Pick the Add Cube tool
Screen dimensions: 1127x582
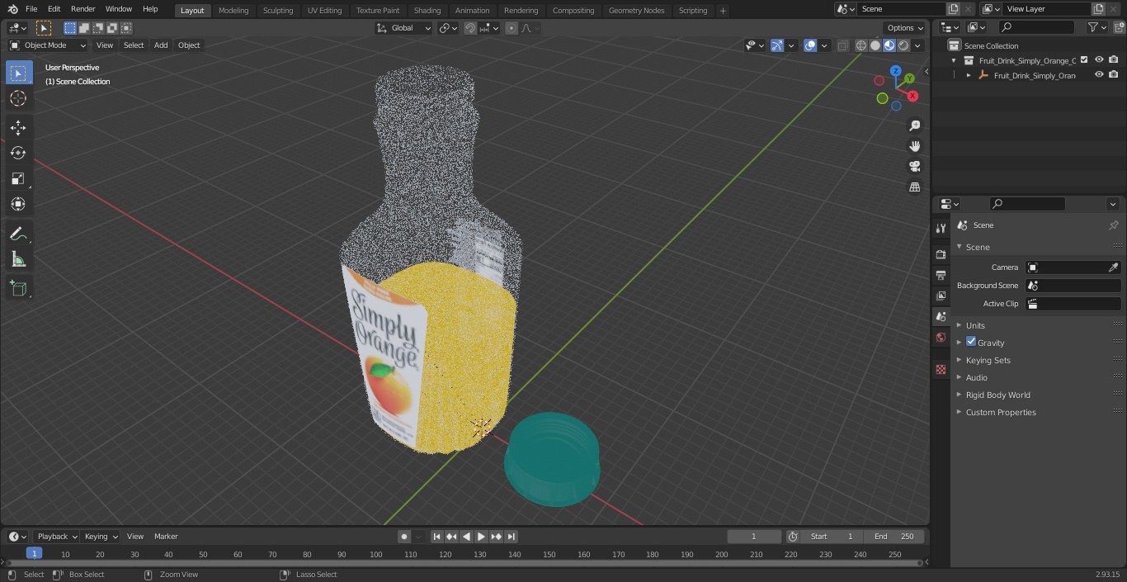18,288
